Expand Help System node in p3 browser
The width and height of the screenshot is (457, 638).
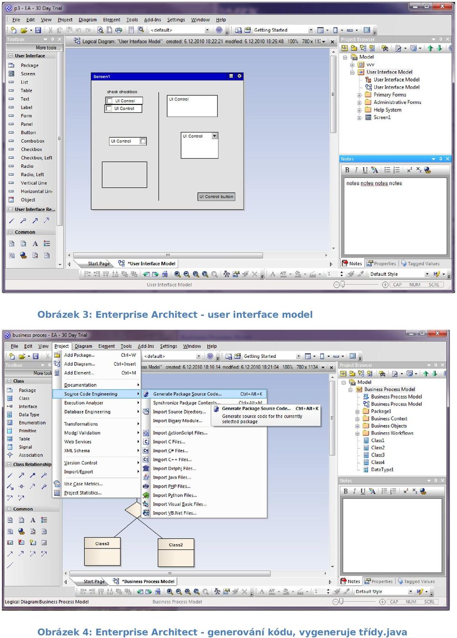coord(359,110)
